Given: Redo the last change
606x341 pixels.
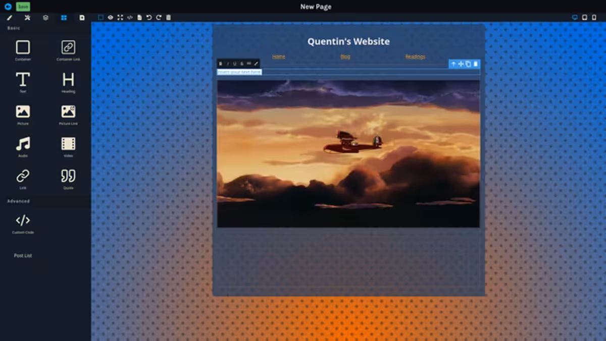Looking at the screenshot, I should click(159, 18).
